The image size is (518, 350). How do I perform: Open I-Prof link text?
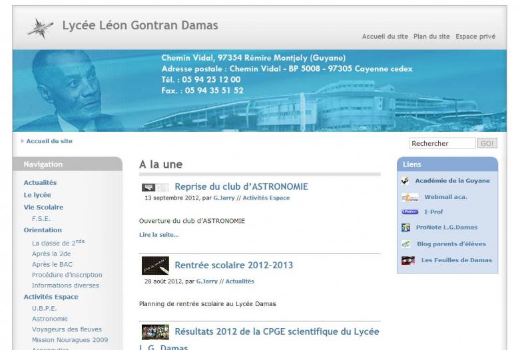coord(433,212)
